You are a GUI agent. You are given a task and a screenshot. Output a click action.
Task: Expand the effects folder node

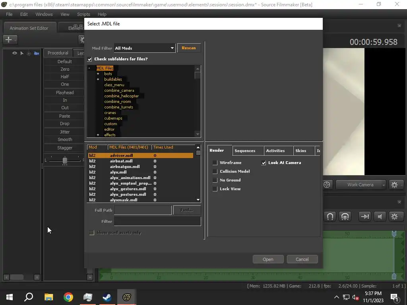point(98,135)
